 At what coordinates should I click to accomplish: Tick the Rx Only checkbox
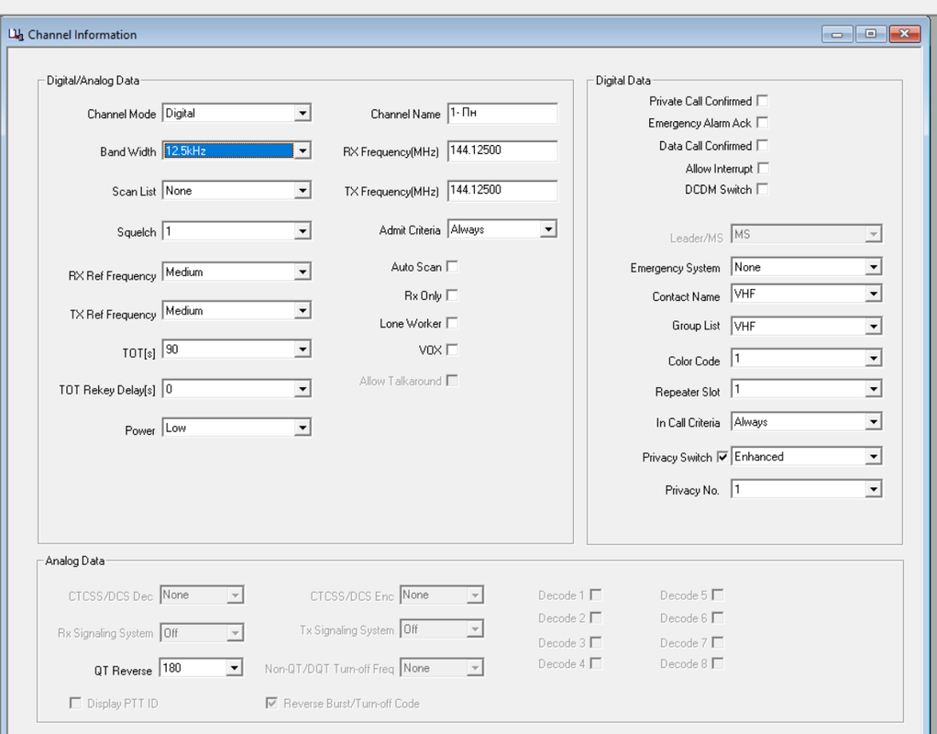[x=452, y=295]
